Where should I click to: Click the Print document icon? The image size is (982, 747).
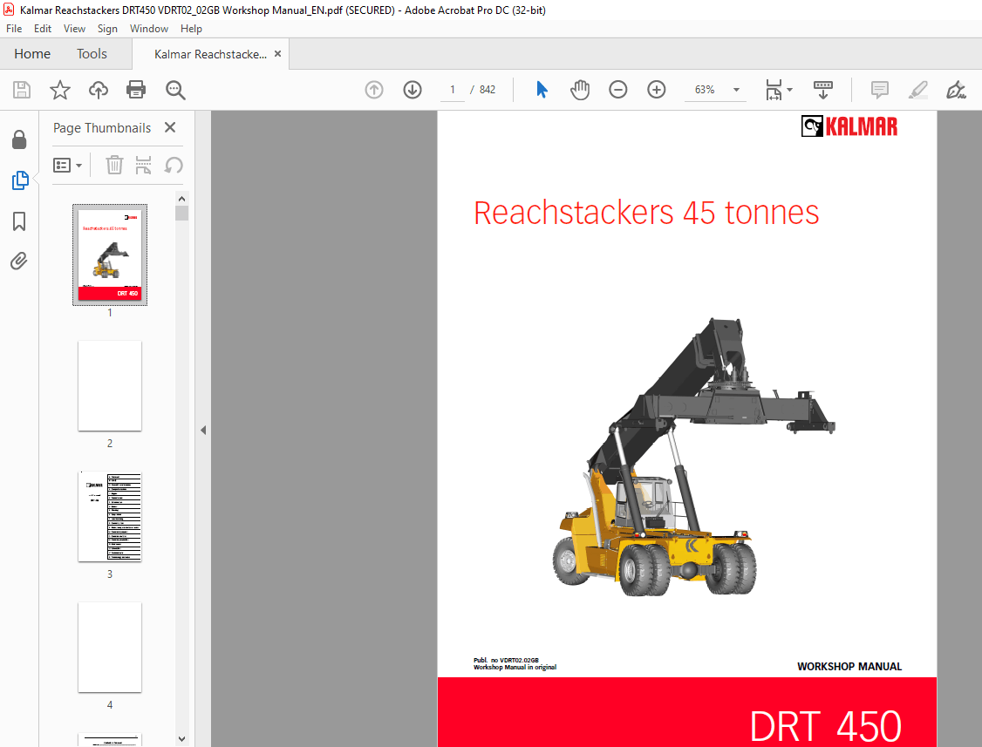coord(136,90)
